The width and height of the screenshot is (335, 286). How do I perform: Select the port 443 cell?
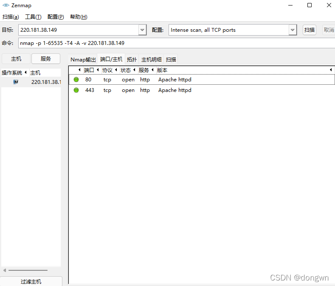click(x=90, y=90)
